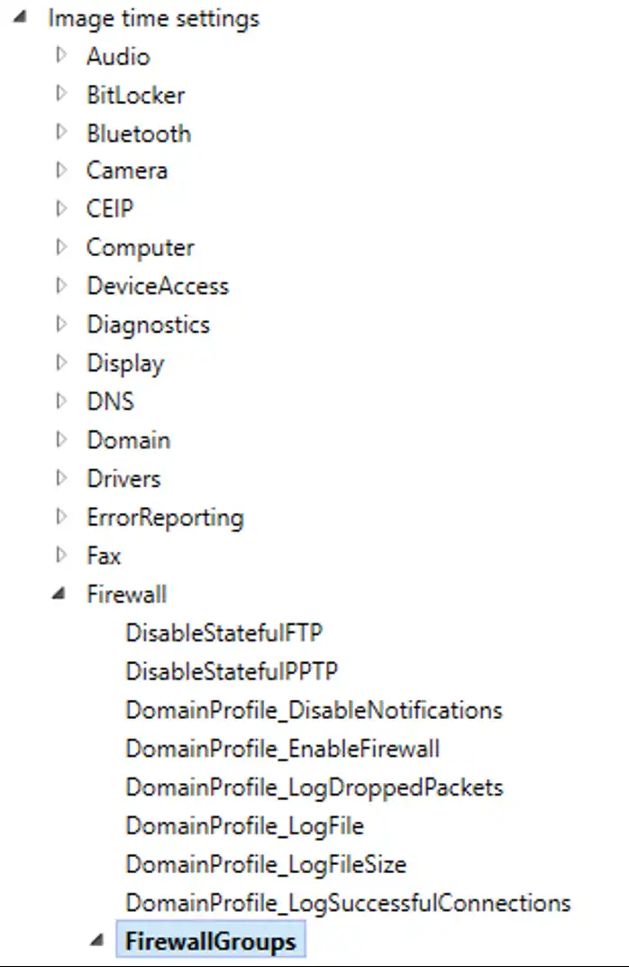Select the DNS tree entry
Image resolution: width=629 pixels, height=967 pixels.
click(x=110, y=401)
